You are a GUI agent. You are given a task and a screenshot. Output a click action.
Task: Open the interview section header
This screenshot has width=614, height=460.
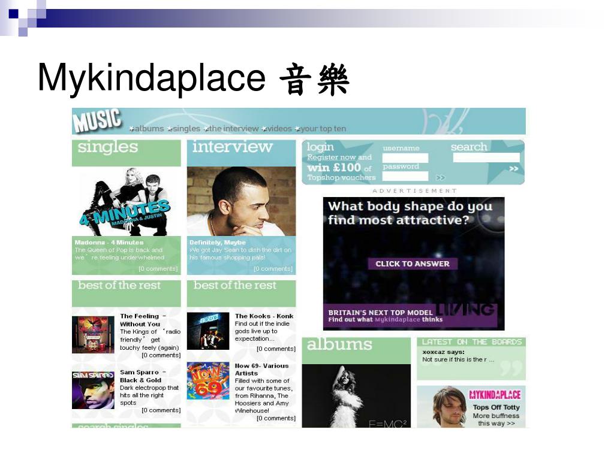[241, 153]
